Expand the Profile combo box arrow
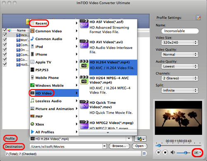Image resolution: width=207 pixels, height=161 pixels. [x=129, y=139]
